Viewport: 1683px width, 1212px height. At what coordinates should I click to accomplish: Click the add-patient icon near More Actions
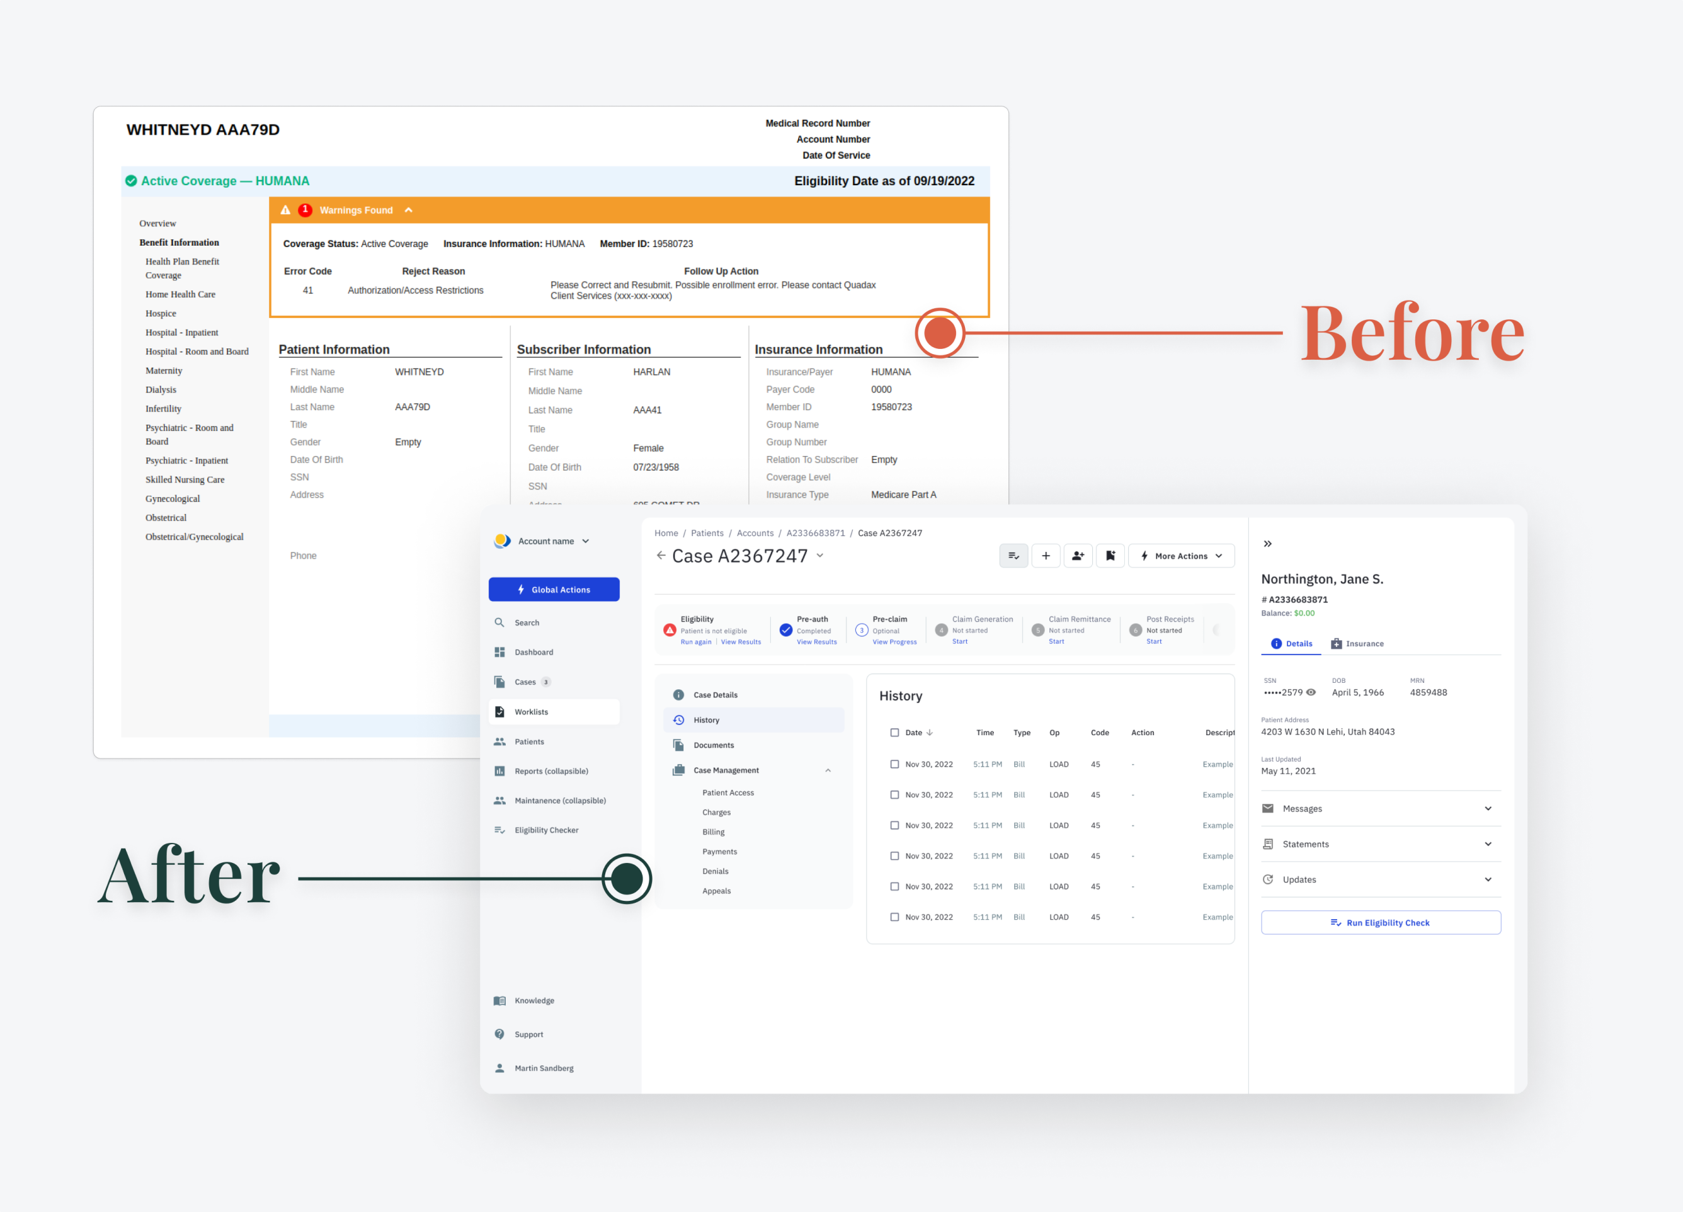tap(1078, 555)
